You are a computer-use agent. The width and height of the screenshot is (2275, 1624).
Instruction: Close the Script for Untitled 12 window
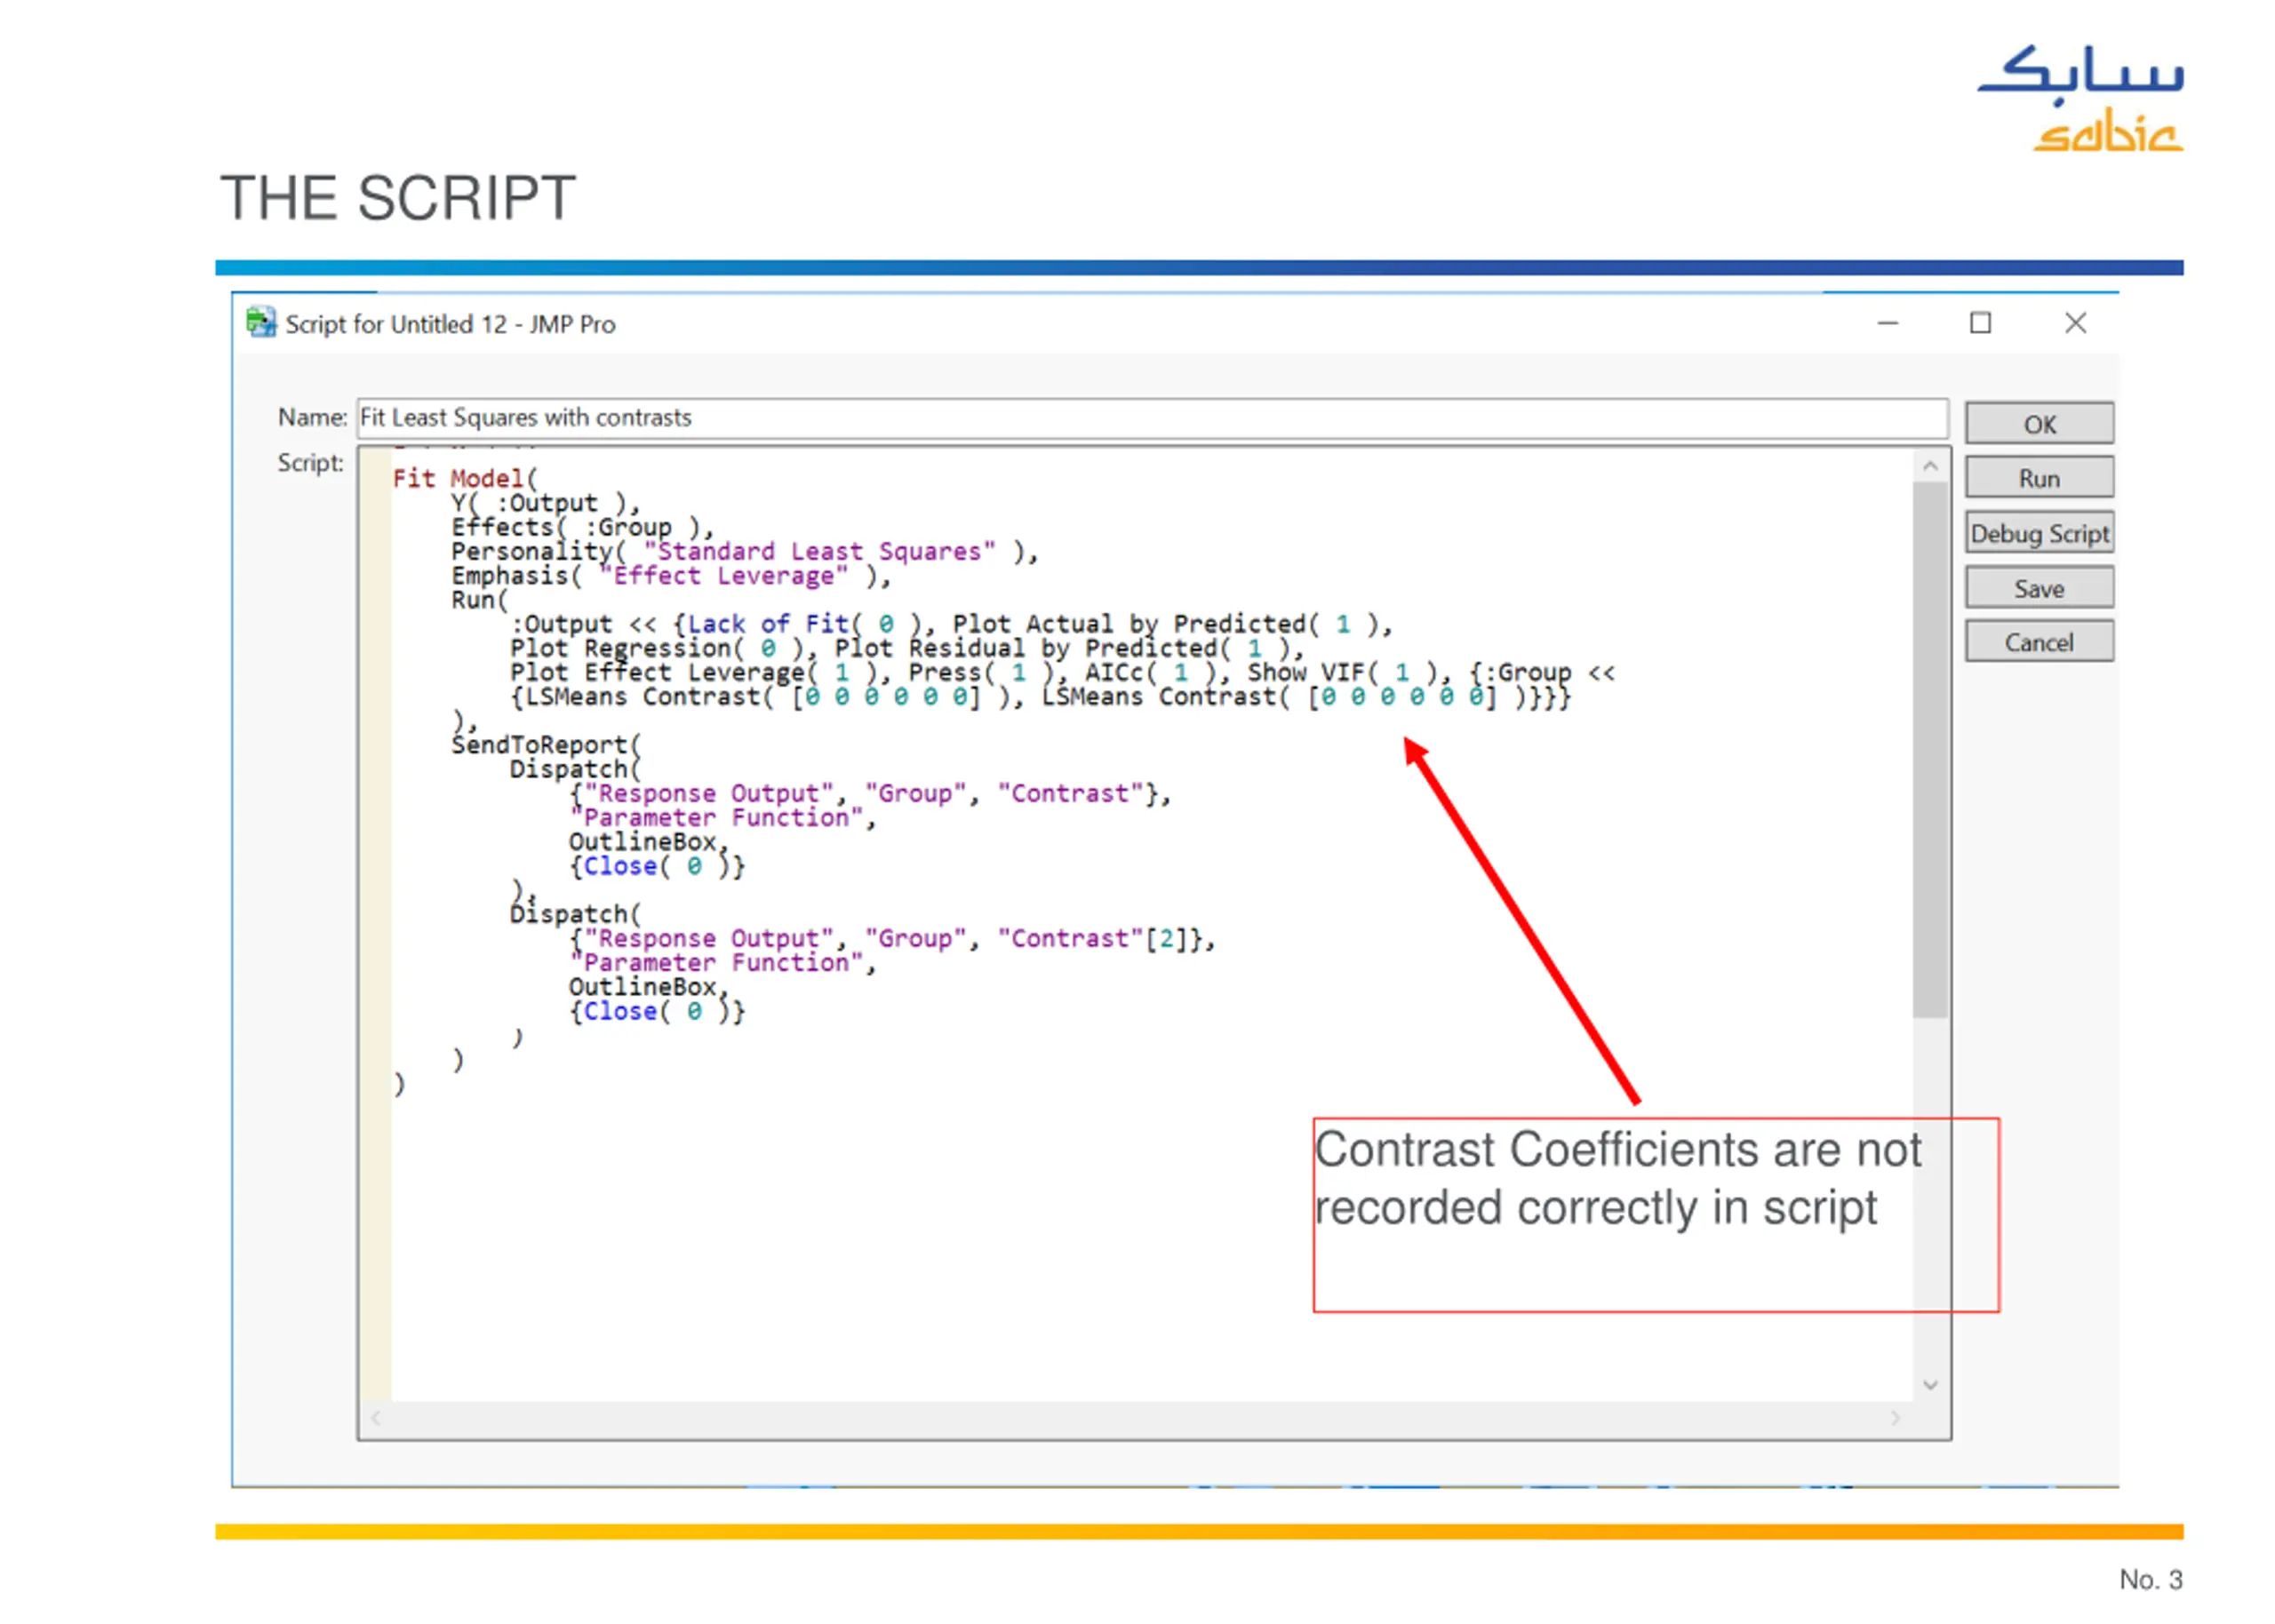click(x=2075, y=323)
